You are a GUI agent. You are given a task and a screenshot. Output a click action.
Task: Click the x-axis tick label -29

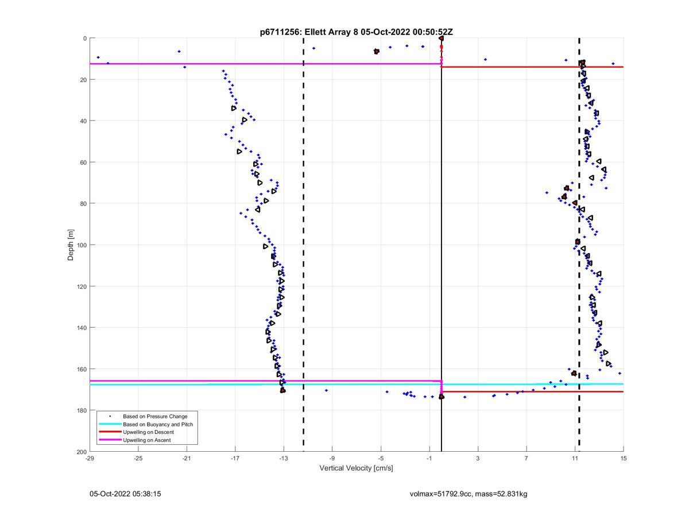pos(90,458)
